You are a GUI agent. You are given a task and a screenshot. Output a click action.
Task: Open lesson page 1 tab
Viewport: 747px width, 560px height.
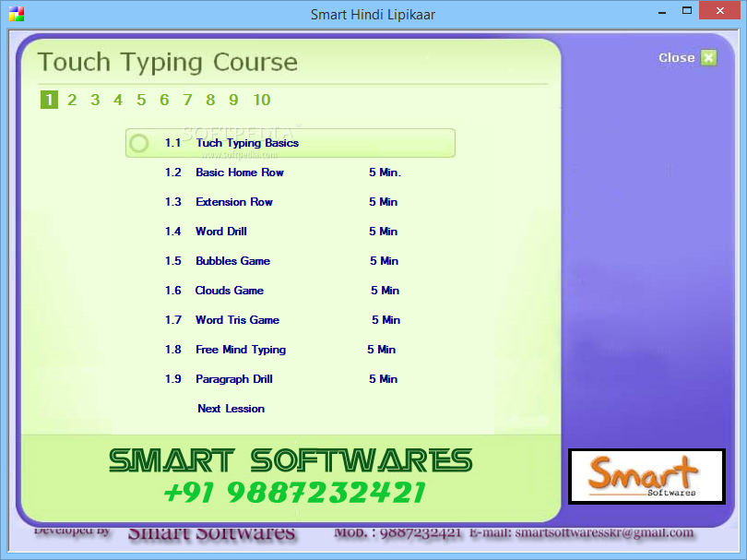tap(49, 100)
